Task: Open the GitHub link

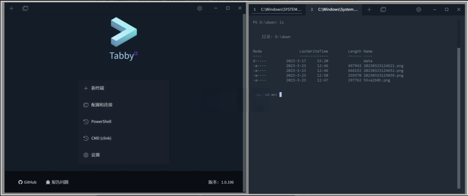Action: click(x=27, y=182)
